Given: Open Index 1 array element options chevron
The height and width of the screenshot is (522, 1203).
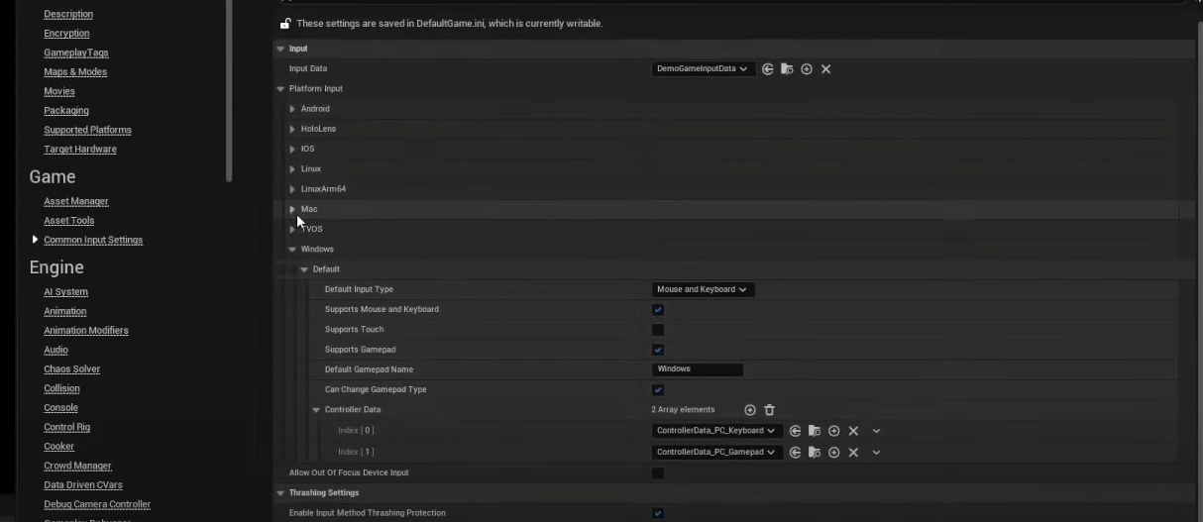Looking at the screenshot, I should [876, 453].
